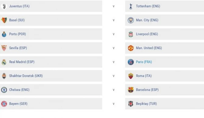Click the Real Madrid crest

coord(4,62)
